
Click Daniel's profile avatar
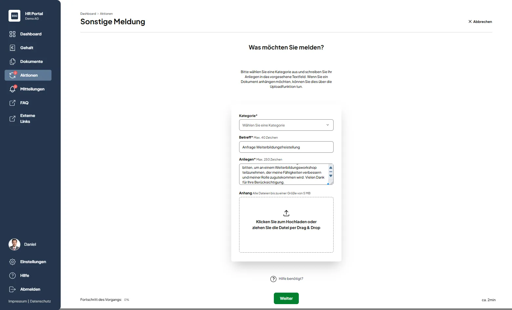pos(14,244)
